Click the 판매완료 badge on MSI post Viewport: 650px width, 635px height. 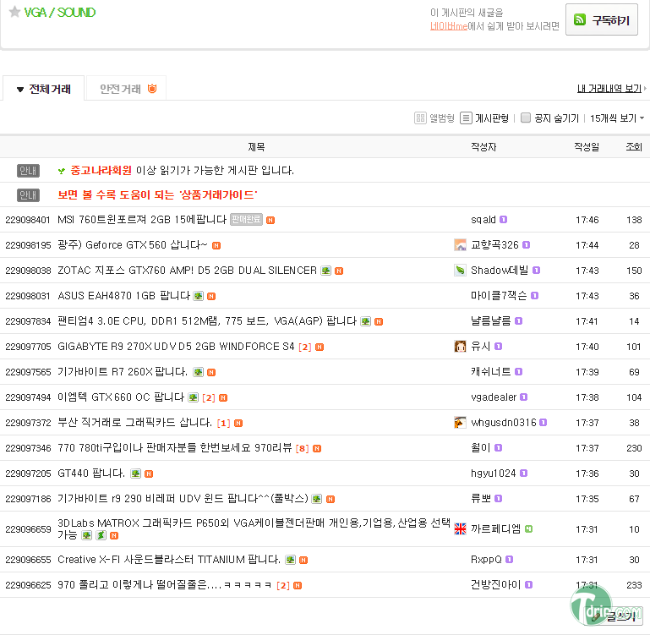[x=246, y=219]
